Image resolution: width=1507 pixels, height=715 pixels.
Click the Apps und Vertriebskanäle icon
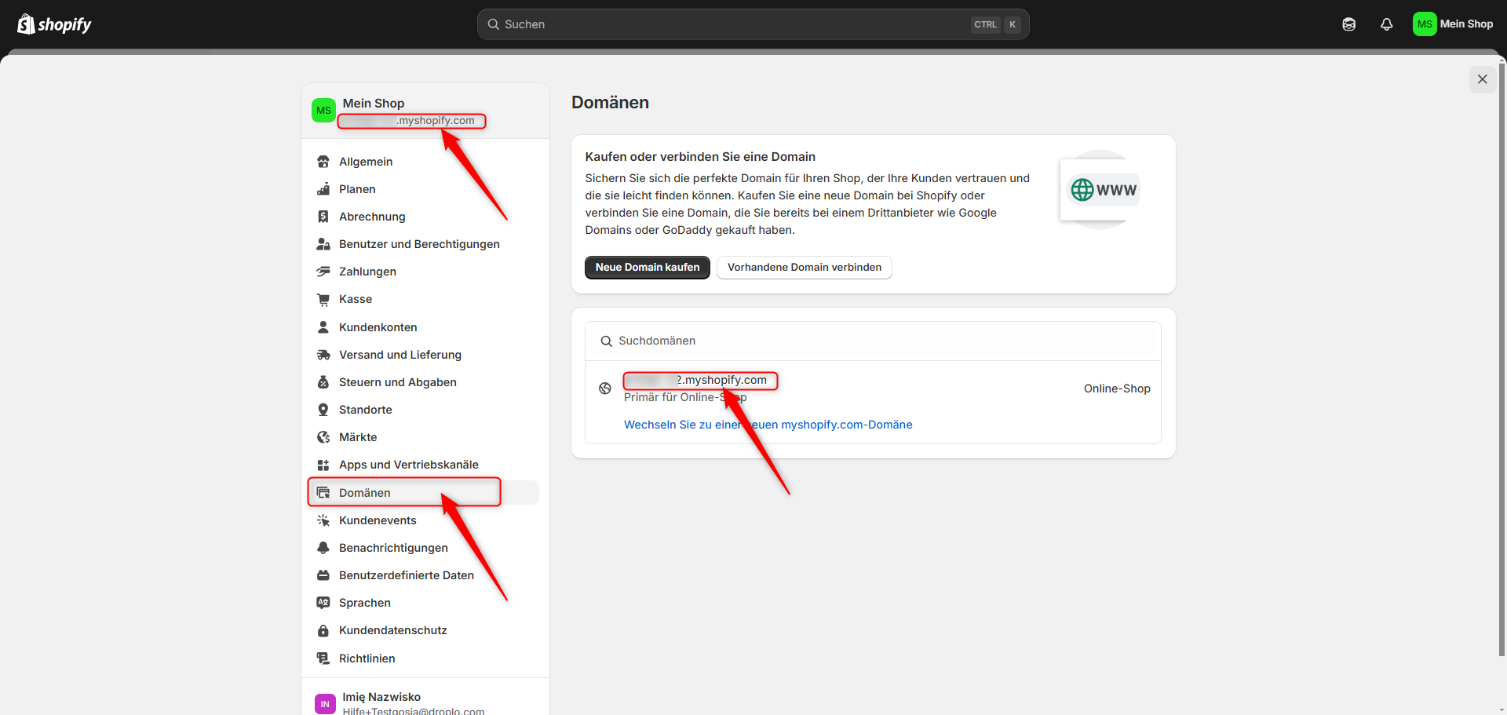(x=323, y=465)
